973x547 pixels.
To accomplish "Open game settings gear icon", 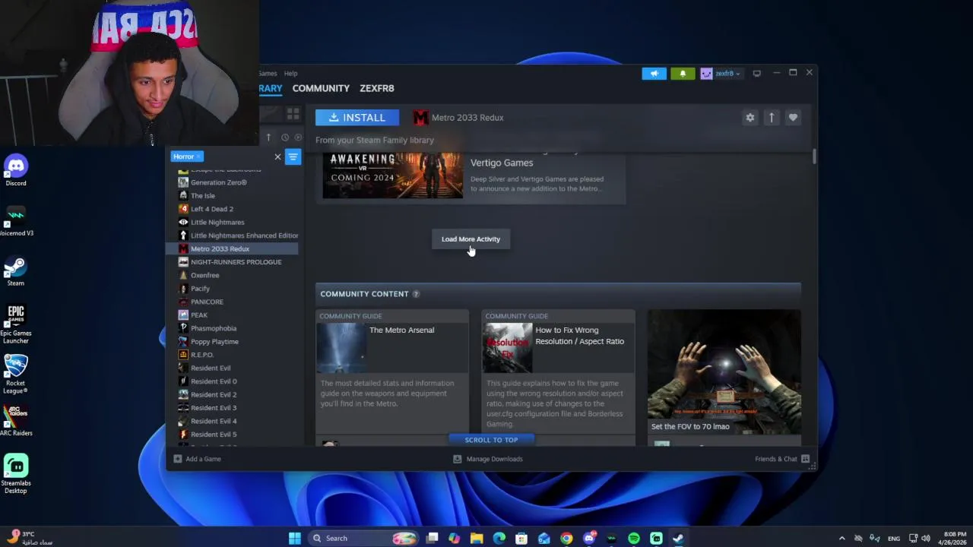I will click(750, 118).
